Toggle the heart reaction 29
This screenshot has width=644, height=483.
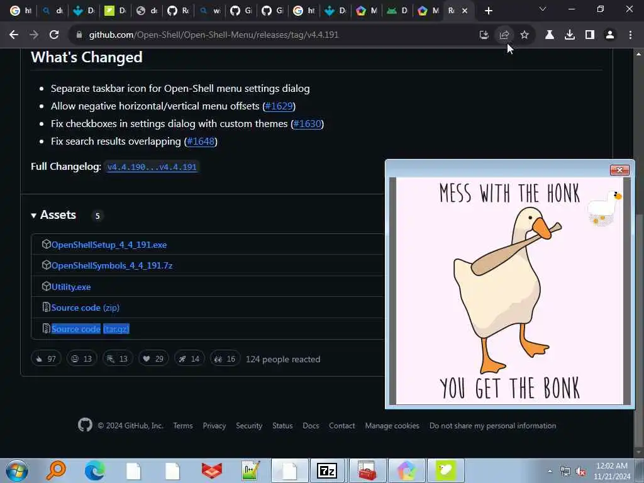tap(153, 358)
